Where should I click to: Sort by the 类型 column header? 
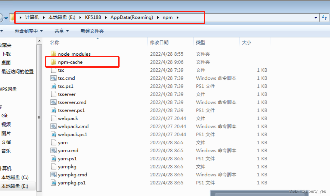tap(201, 43)
